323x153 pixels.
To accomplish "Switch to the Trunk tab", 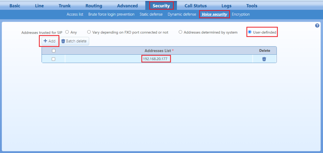I will (x=64, y=6).
